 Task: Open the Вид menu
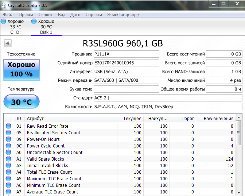coord(62,15)
